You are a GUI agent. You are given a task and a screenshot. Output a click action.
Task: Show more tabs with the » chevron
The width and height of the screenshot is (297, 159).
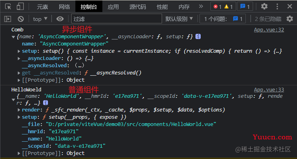201,6
